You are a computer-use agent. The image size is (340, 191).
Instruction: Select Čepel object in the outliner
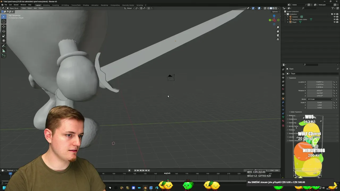[x=294, y=22]
